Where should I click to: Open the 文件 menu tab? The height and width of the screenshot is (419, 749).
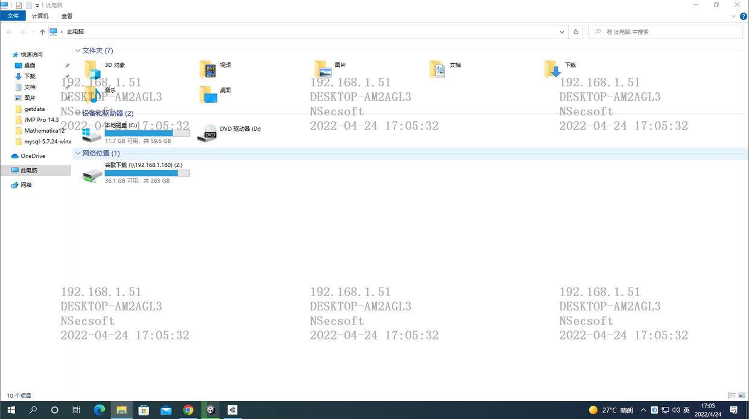tap(13, 16)
